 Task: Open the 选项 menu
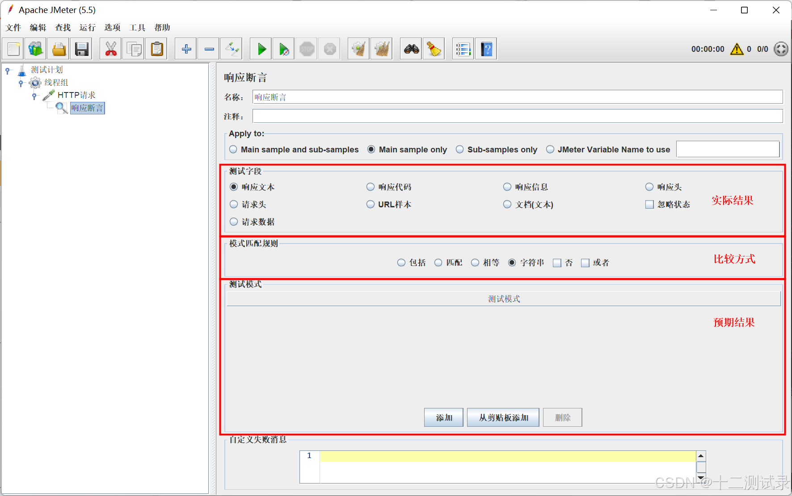click(112, 28)
